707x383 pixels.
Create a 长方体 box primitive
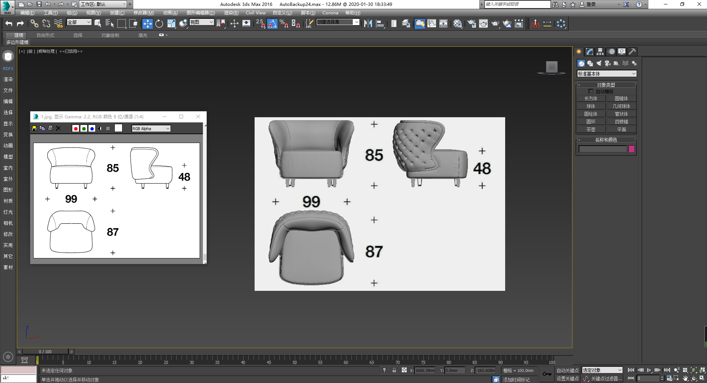pos(591,99)
